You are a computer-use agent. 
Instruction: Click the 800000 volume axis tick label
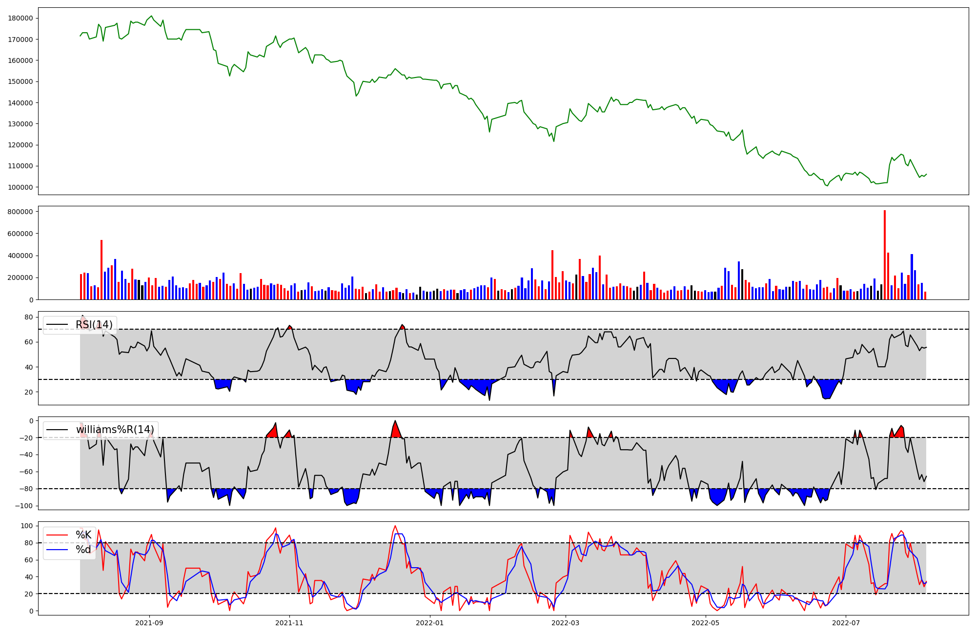(x=20, y=212)
